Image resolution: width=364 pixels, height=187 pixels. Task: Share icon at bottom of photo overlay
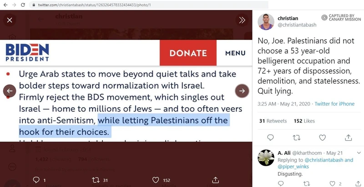(x=215, y=180)
